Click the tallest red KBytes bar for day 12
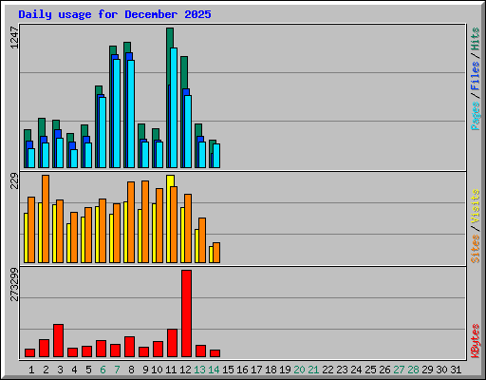The height and width of the screenshot is (380, 486). point(186,313)
